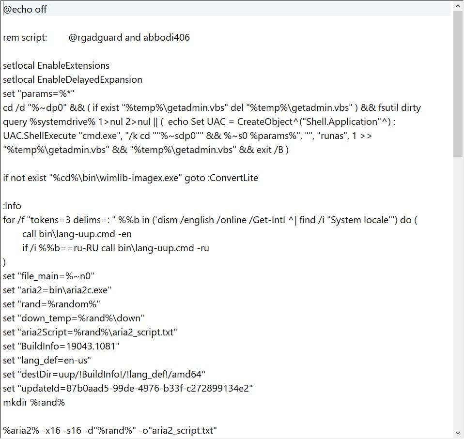
Task: Click the 'set "params=%*"' line
Action: 38,94
